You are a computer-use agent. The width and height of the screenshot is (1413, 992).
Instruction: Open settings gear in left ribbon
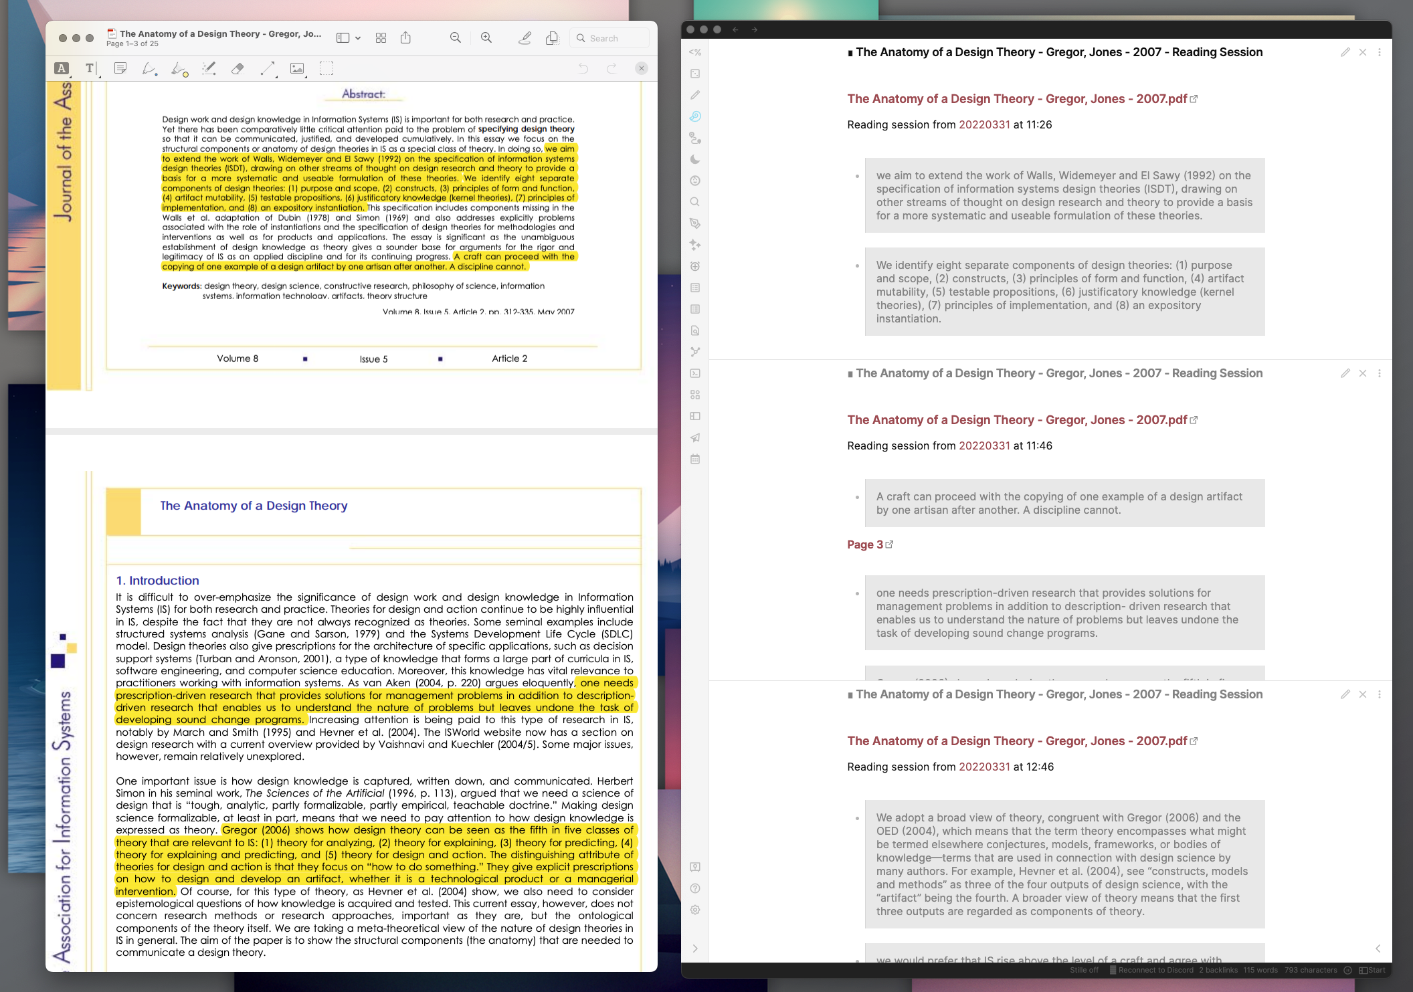[695, 910]
